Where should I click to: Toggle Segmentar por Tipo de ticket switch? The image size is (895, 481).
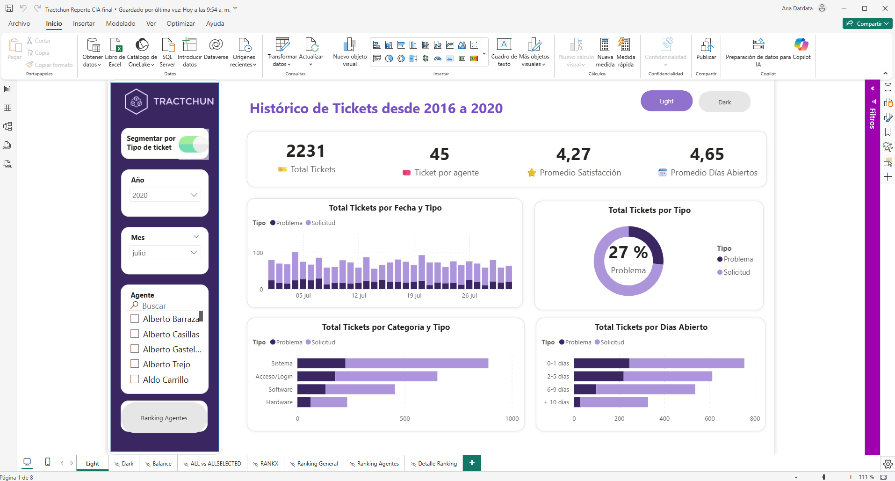click(193, 144)
